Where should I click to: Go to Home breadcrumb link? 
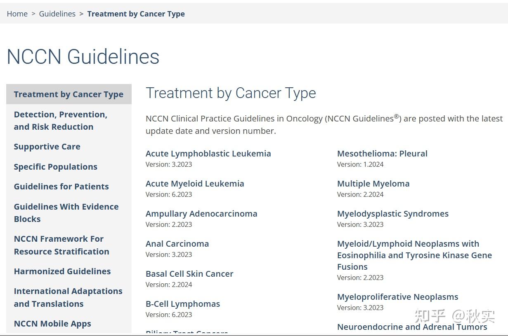point(17,14)
